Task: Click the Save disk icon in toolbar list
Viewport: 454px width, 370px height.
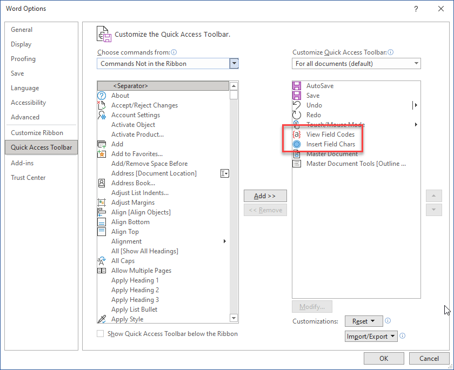Action: click(297, 96)
